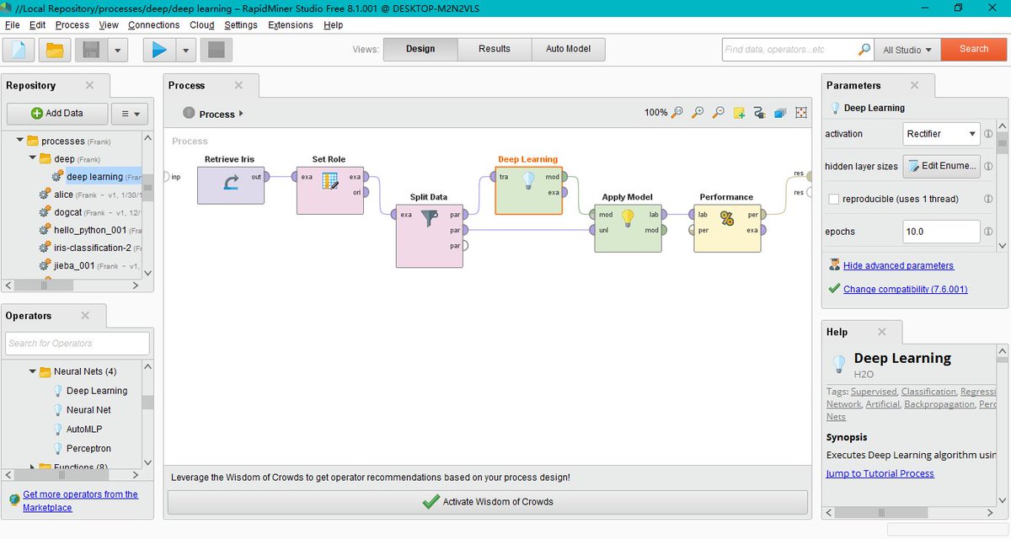Collapse the Neural Nets operator group

(34, 371)
